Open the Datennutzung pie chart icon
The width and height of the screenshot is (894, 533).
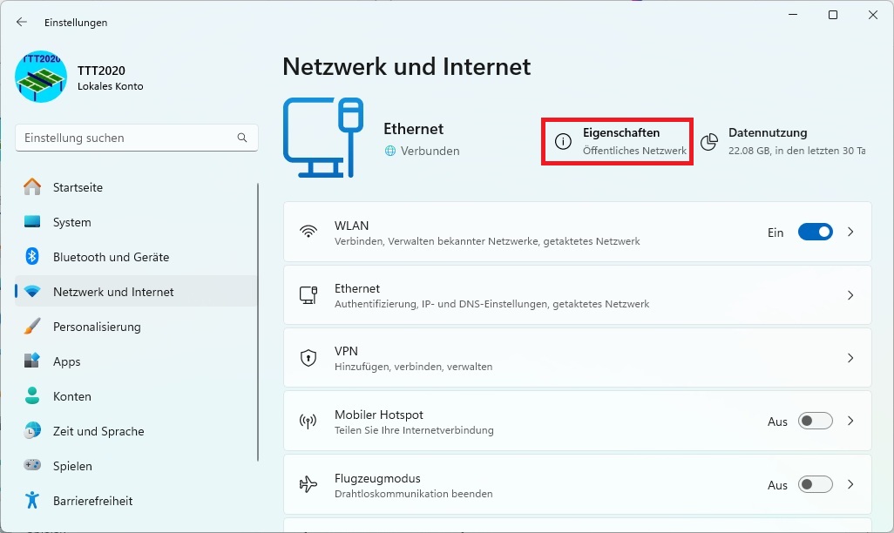tap(708, 142)
